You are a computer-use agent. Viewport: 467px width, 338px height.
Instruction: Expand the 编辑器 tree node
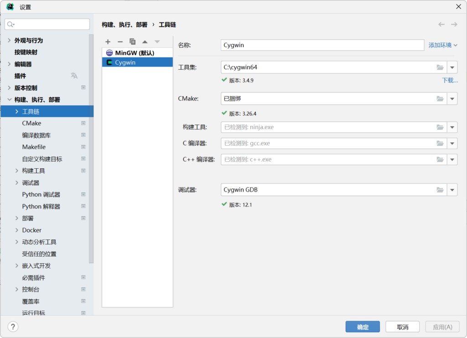(x=9, y=64)
